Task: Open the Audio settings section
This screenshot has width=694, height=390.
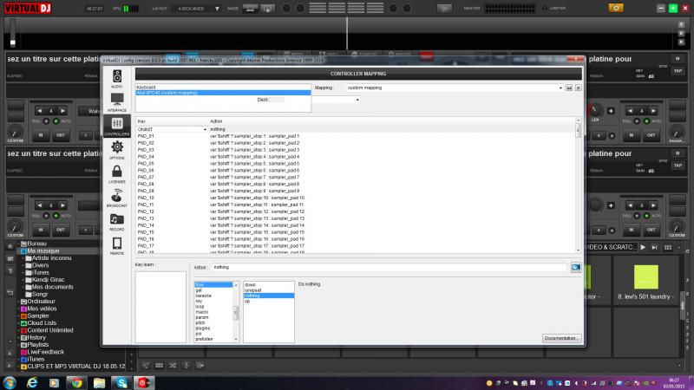Action: pyautogui.click(x=116, y=78)
